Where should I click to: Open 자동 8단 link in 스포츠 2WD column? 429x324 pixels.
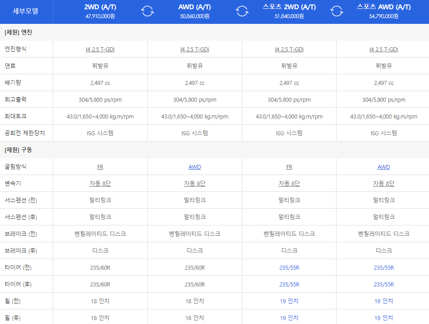pyautogui.click(x=289, y=183)
